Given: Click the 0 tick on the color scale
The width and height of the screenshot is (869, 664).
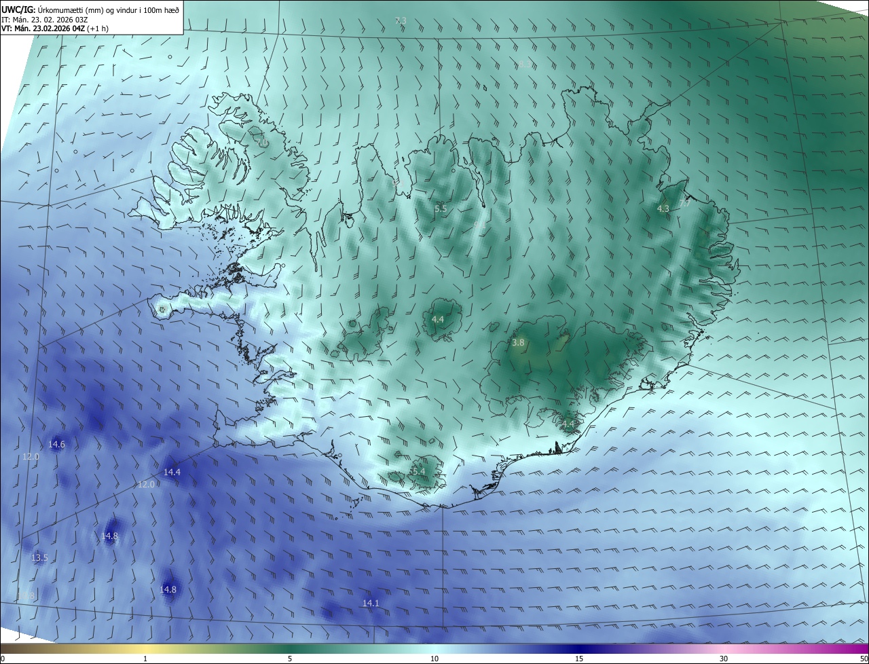Looking at the screenshot, I should [3, 659].
